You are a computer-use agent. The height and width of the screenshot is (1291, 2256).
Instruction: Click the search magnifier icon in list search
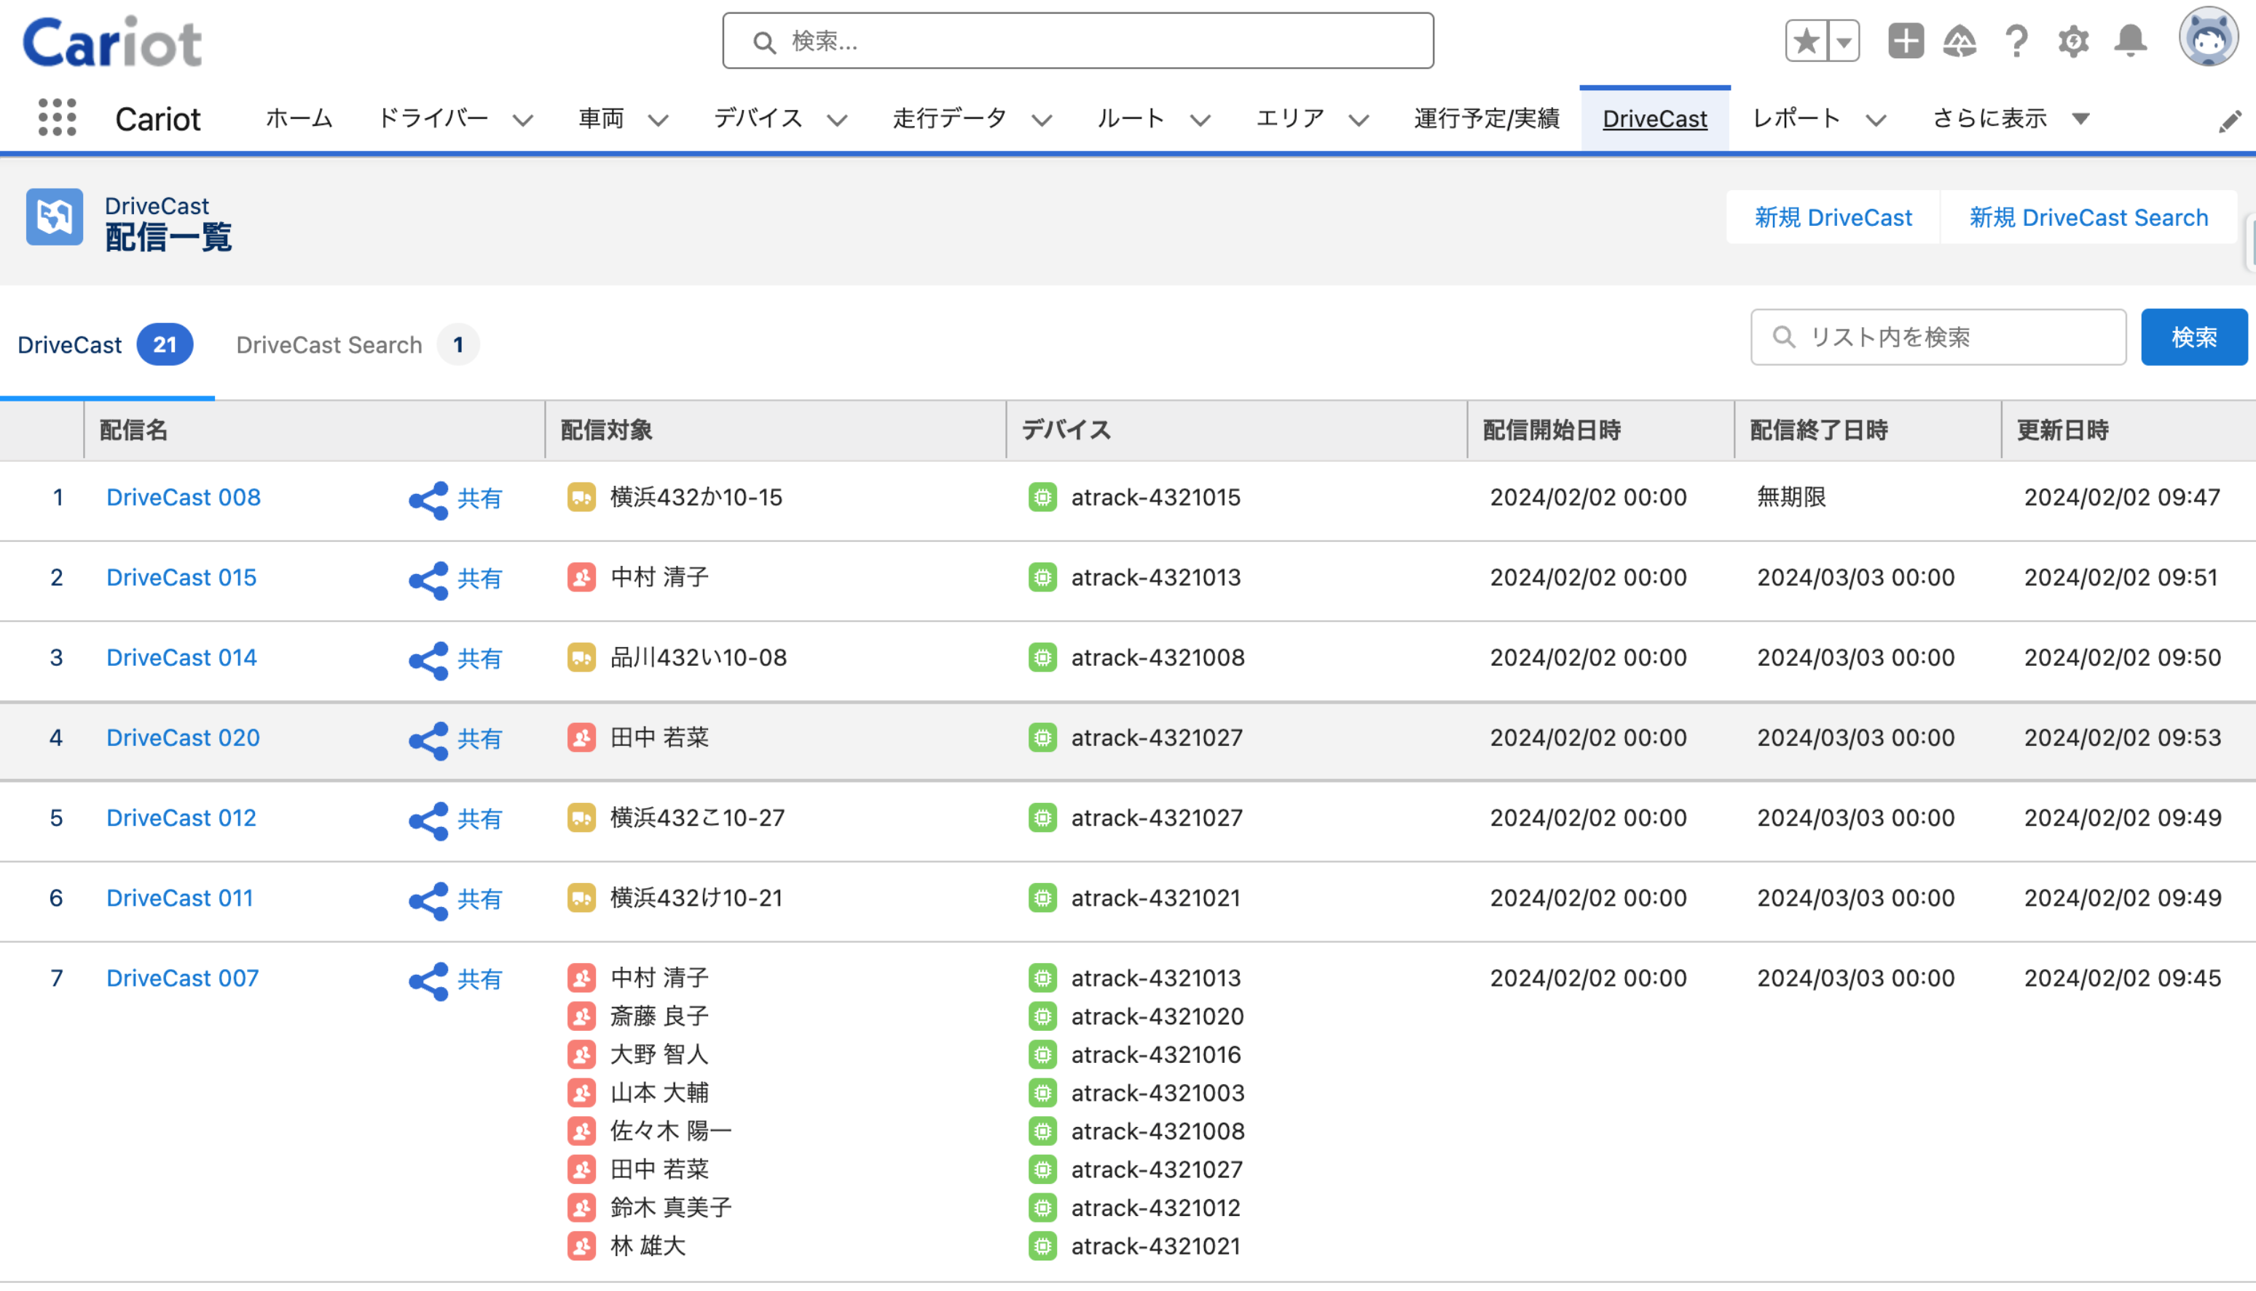click(1783, 337)
